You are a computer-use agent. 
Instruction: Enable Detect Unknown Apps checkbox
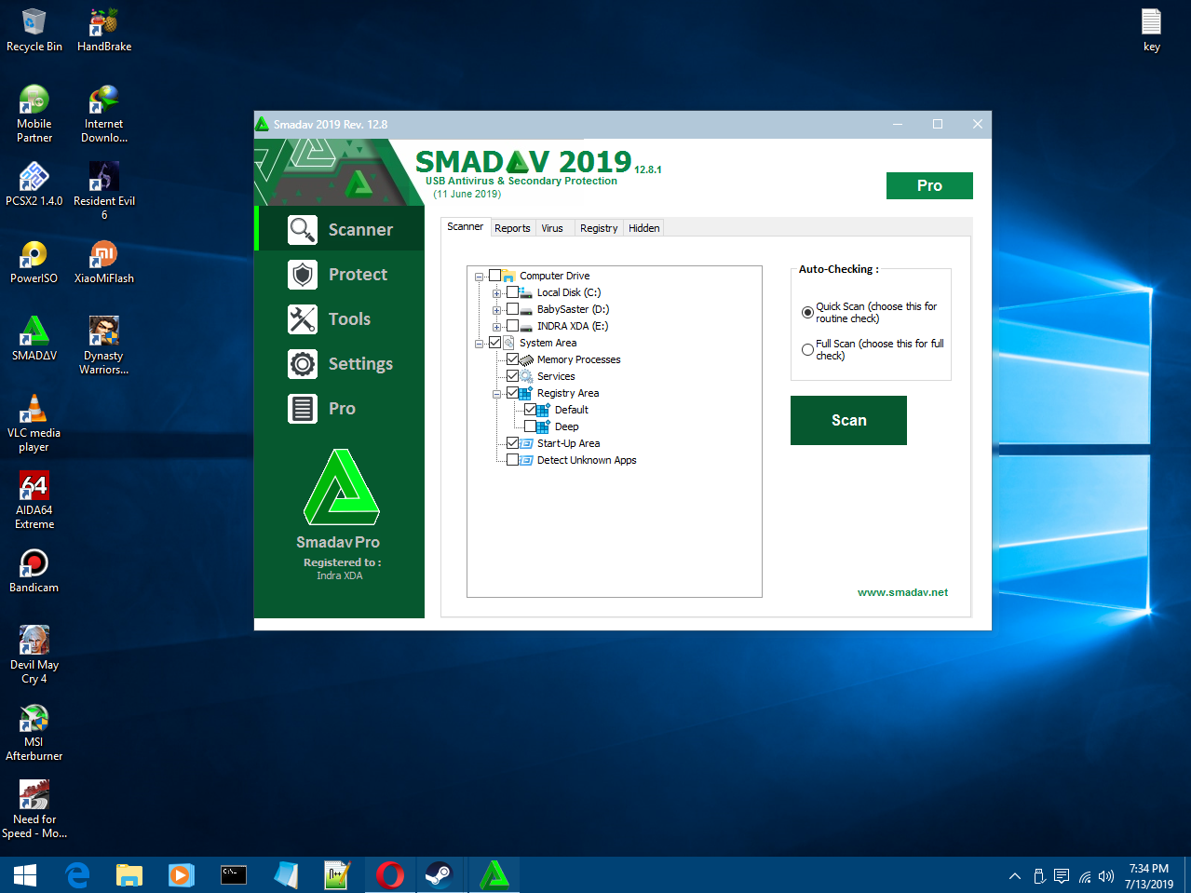click(512, 460)
